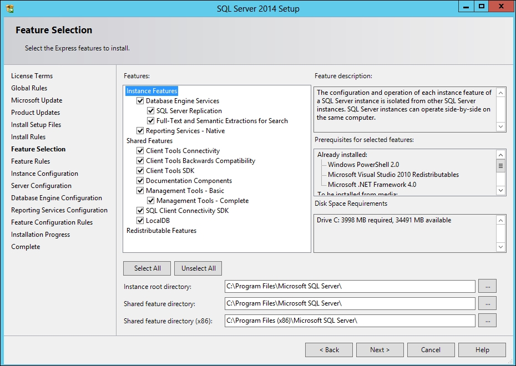The height and width of the screenshot is (366, 516).
Task: Click the SQL Server setup title bar icon
Action: click(x=10, y=8)
